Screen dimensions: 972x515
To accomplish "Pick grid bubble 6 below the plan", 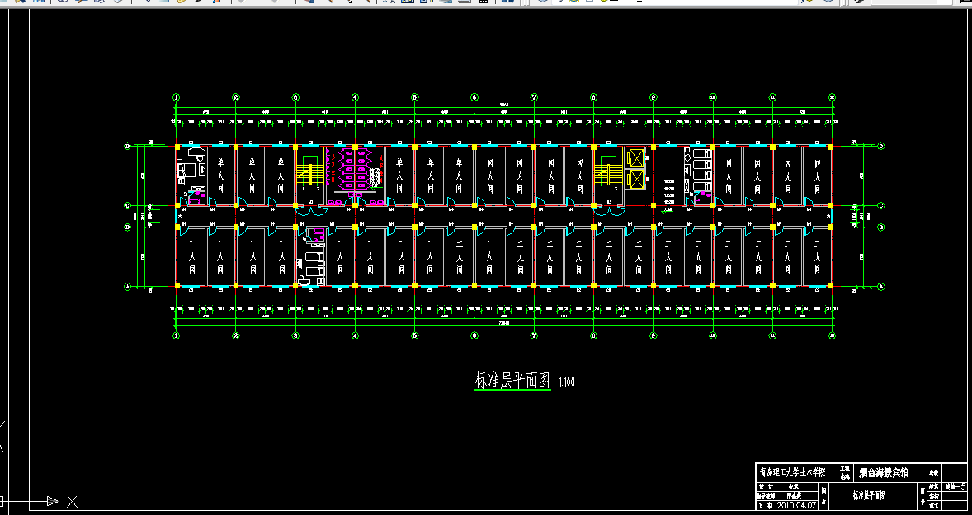I will pos(474,335).
